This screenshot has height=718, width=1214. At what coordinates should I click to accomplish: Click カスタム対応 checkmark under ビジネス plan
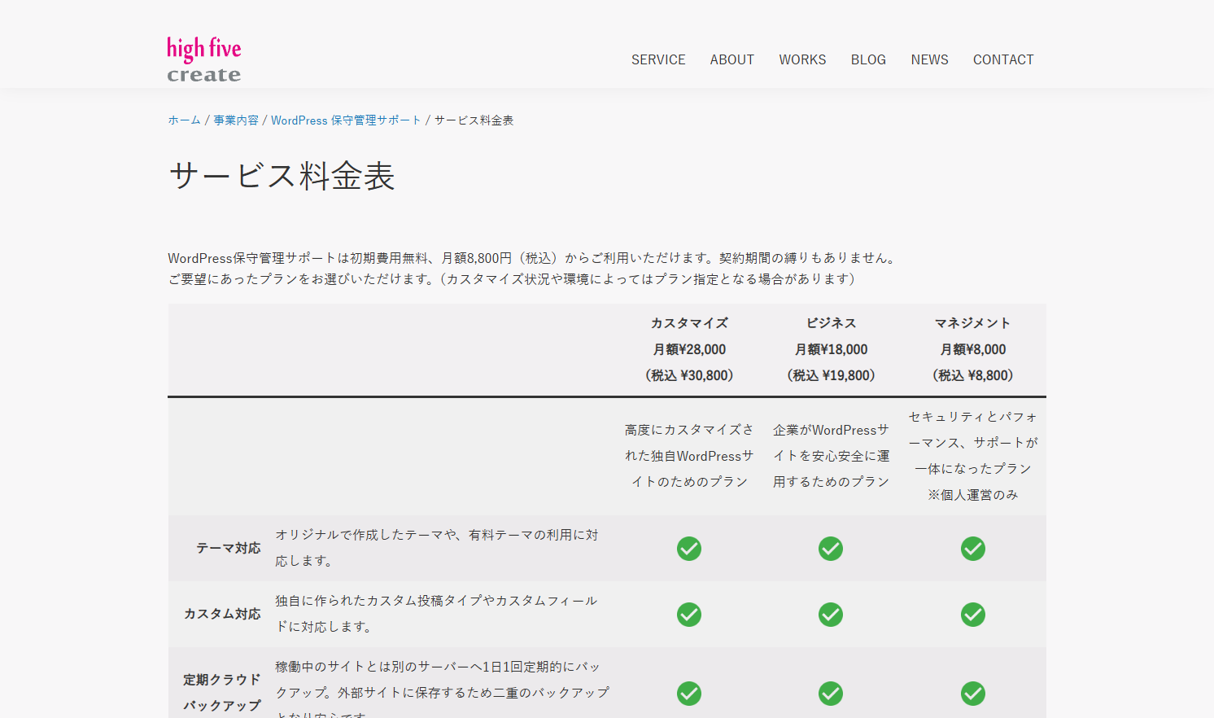tap(831, 615)
